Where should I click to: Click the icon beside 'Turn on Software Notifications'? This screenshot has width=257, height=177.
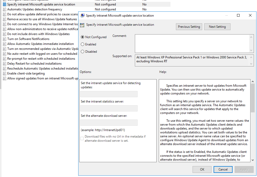[5, 39]
